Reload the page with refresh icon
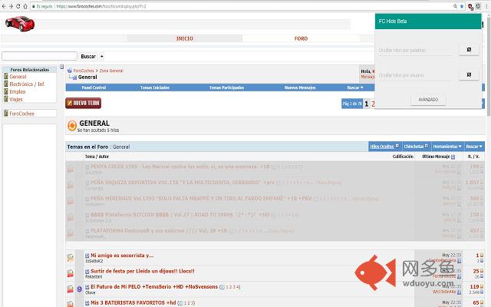Screen dimensions: 491x307 [18, 6]
